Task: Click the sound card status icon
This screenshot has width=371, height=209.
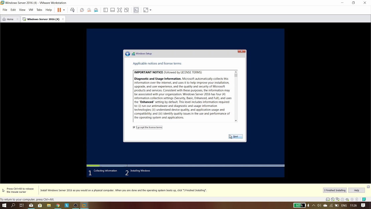Action: click(x=347, y=199)
